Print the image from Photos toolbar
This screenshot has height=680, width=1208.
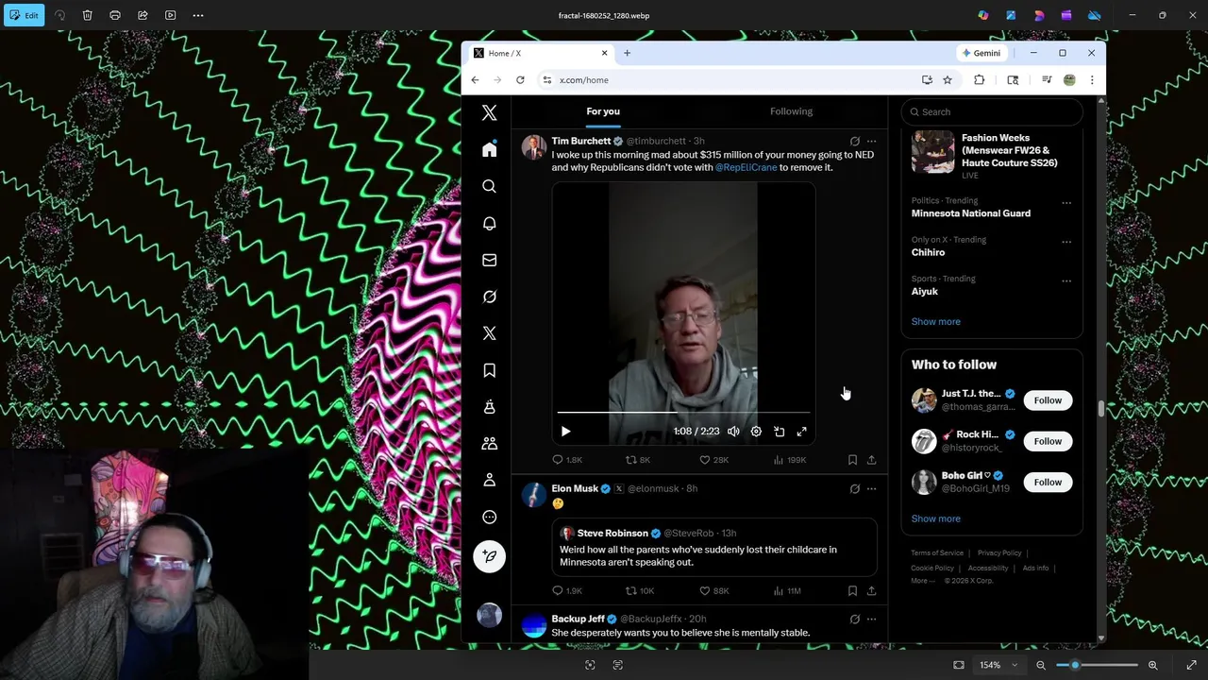coord(115,15)
